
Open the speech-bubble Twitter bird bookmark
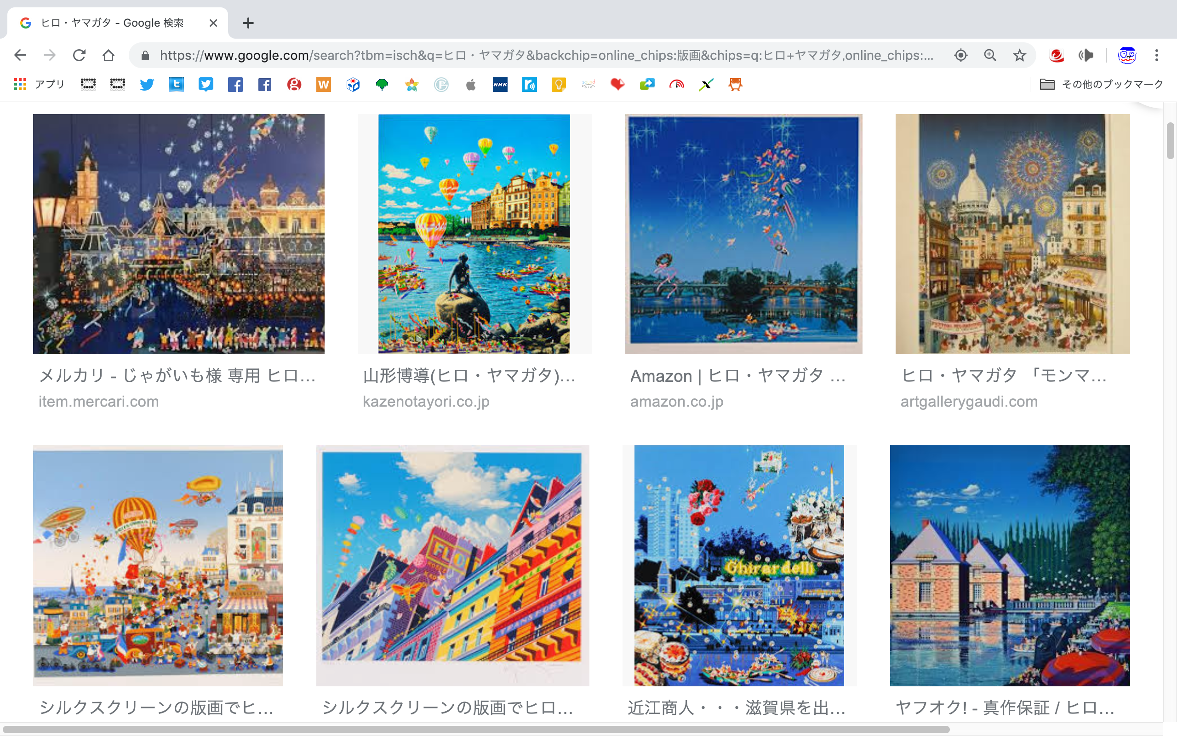[206, 85]
